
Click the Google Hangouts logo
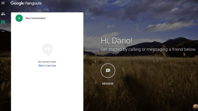pos(26,3)
